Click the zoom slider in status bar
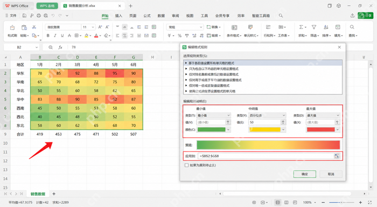 (341, 203)
